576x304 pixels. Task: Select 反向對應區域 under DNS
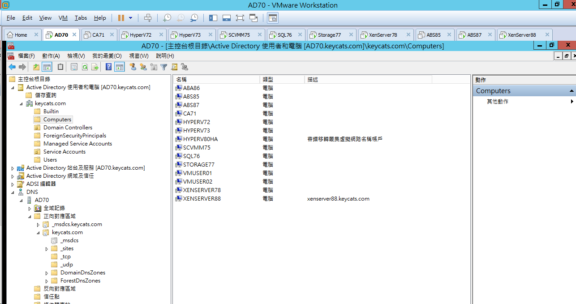tap(60, 289)
